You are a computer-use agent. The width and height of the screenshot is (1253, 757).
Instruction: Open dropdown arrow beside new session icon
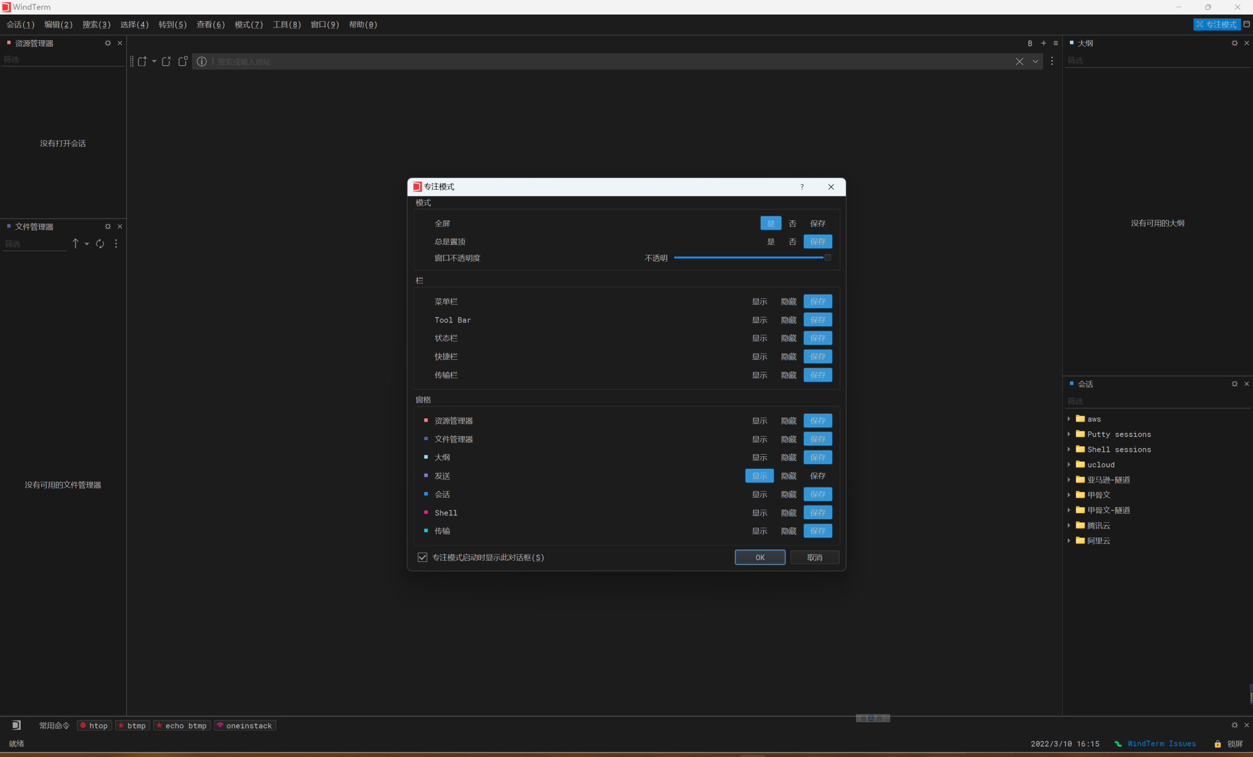click(155, 61)
